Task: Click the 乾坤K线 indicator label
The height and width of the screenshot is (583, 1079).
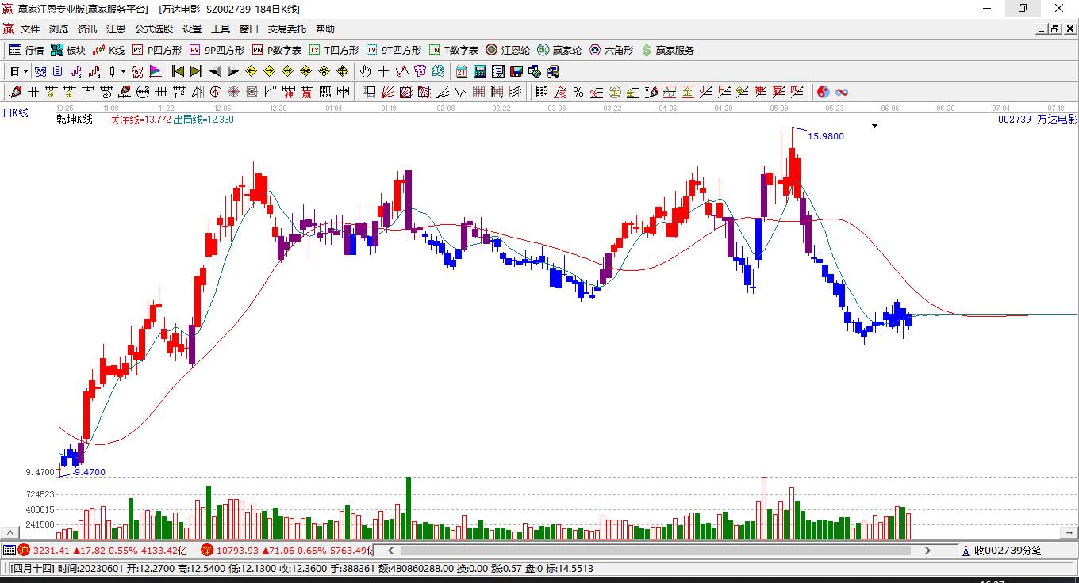Action: click(75, 120)
